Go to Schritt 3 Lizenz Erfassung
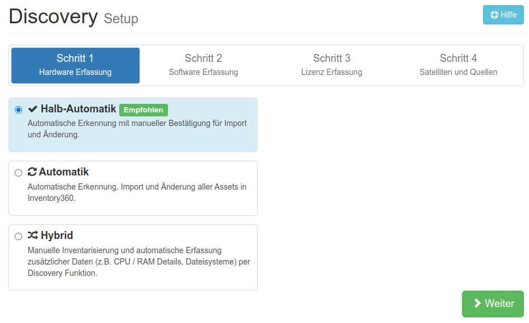This screenshot has height=323, width=529. click(x=331, y=65)
